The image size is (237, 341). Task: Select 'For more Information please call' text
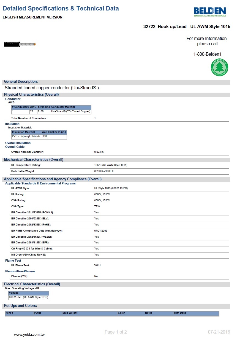point(207,41)
